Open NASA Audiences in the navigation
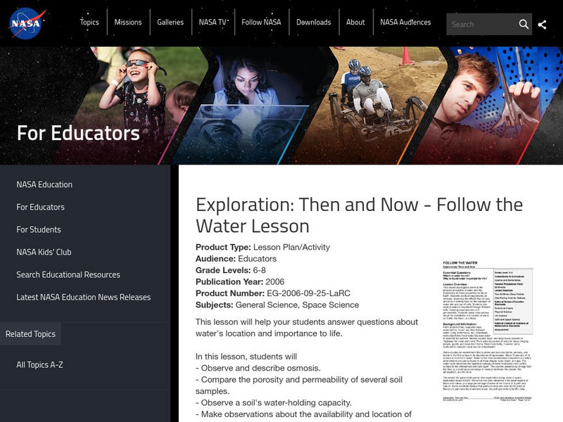Image resolution: width=563 pixels, height=422 pixels. 405,22
